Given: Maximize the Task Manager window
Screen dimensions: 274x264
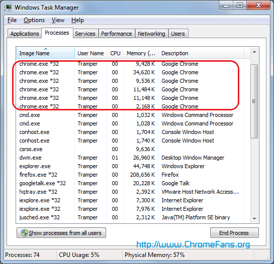Looking at the screenshot, I should [x=240, y=6].
